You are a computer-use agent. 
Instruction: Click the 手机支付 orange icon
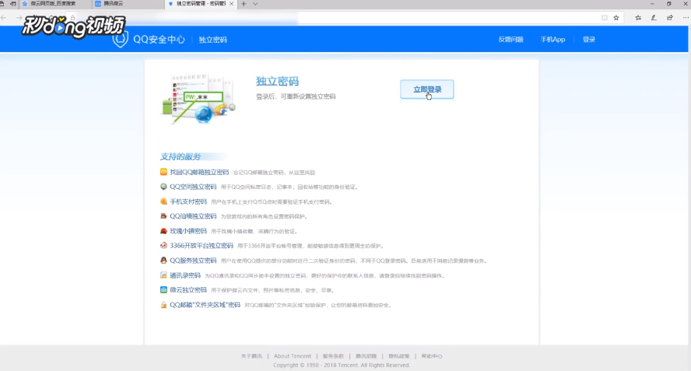(x=163, y=201)
